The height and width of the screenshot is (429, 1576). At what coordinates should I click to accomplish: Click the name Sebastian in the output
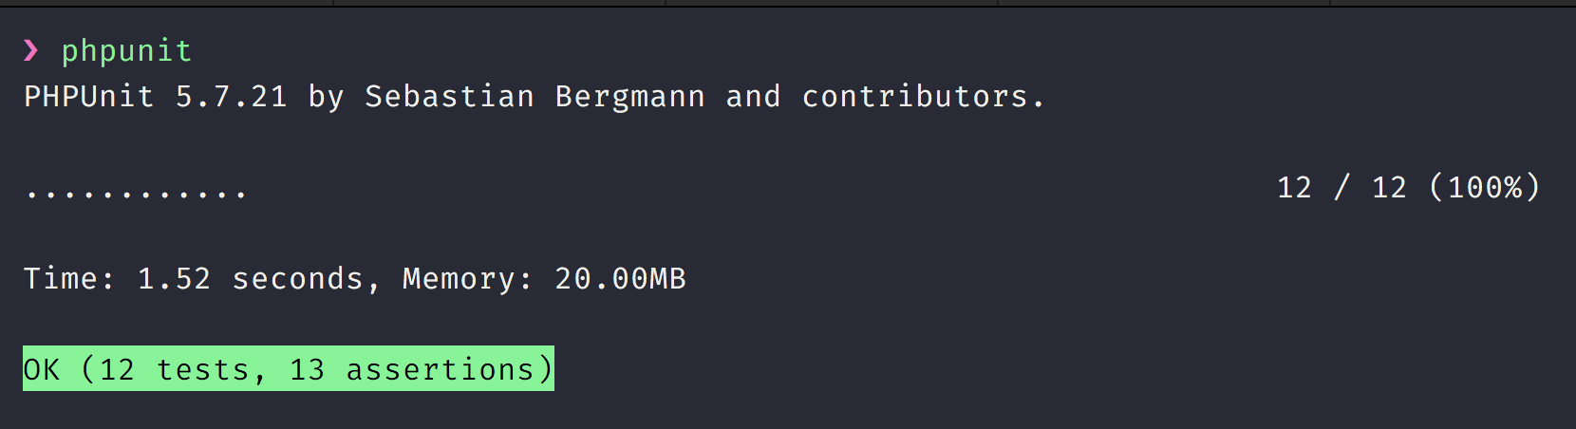coord(449,96)
